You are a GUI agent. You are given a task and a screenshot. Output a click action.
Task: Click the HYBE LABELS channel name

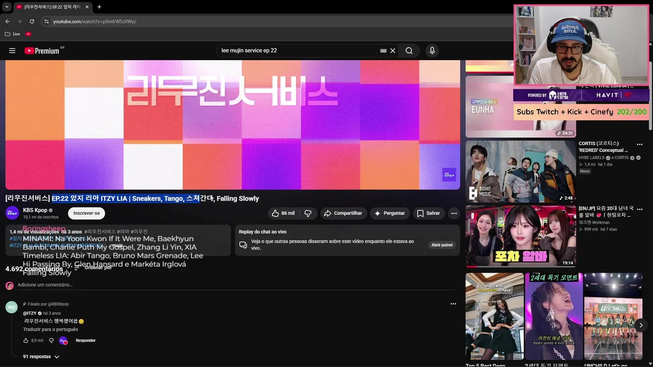(x=591, y=158)
